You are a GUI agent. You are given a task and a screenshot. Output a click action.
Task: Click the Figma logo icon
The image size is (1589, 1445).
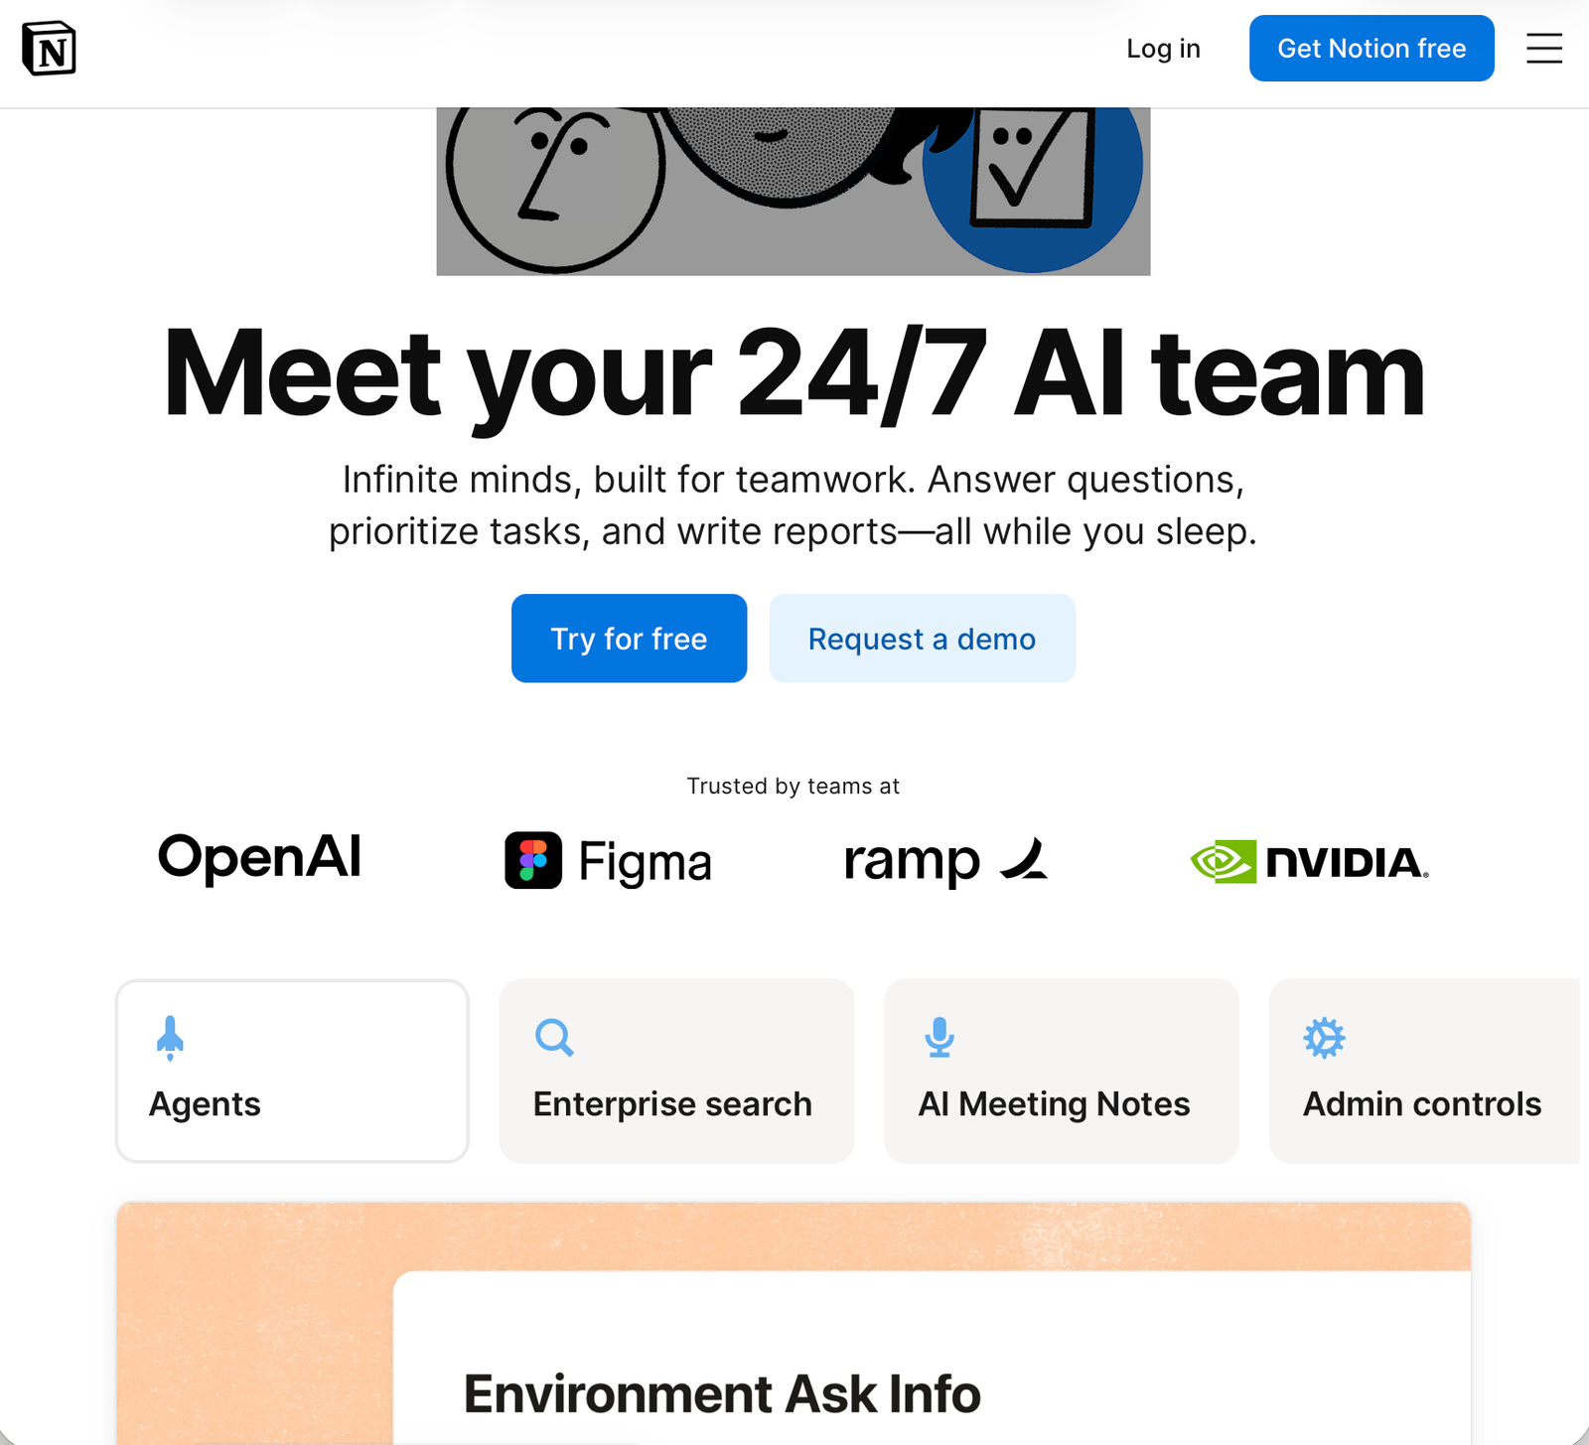(533, 860)
